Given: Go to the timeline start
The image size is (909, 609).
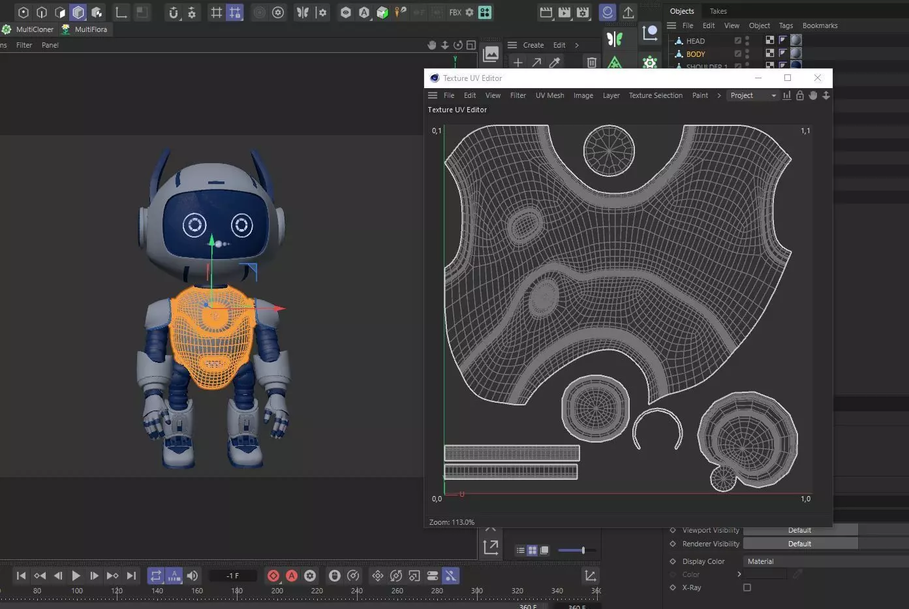Looking at the screenshot, I should 21,576.
